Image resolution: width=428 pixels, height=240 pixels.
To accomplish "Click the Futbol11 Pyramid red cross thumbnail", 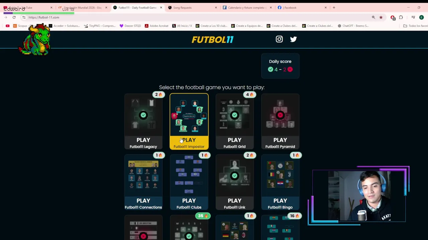I will (280, 115).
